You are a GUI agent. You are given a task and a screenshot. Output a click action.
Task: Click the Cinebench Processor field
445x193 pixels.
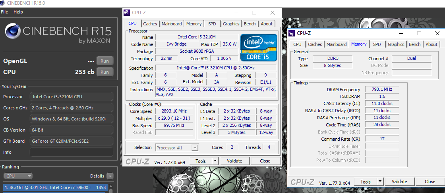point(72,97)
